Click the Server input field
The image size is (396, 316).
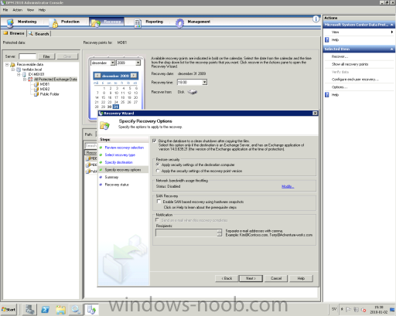coord(27,56)
